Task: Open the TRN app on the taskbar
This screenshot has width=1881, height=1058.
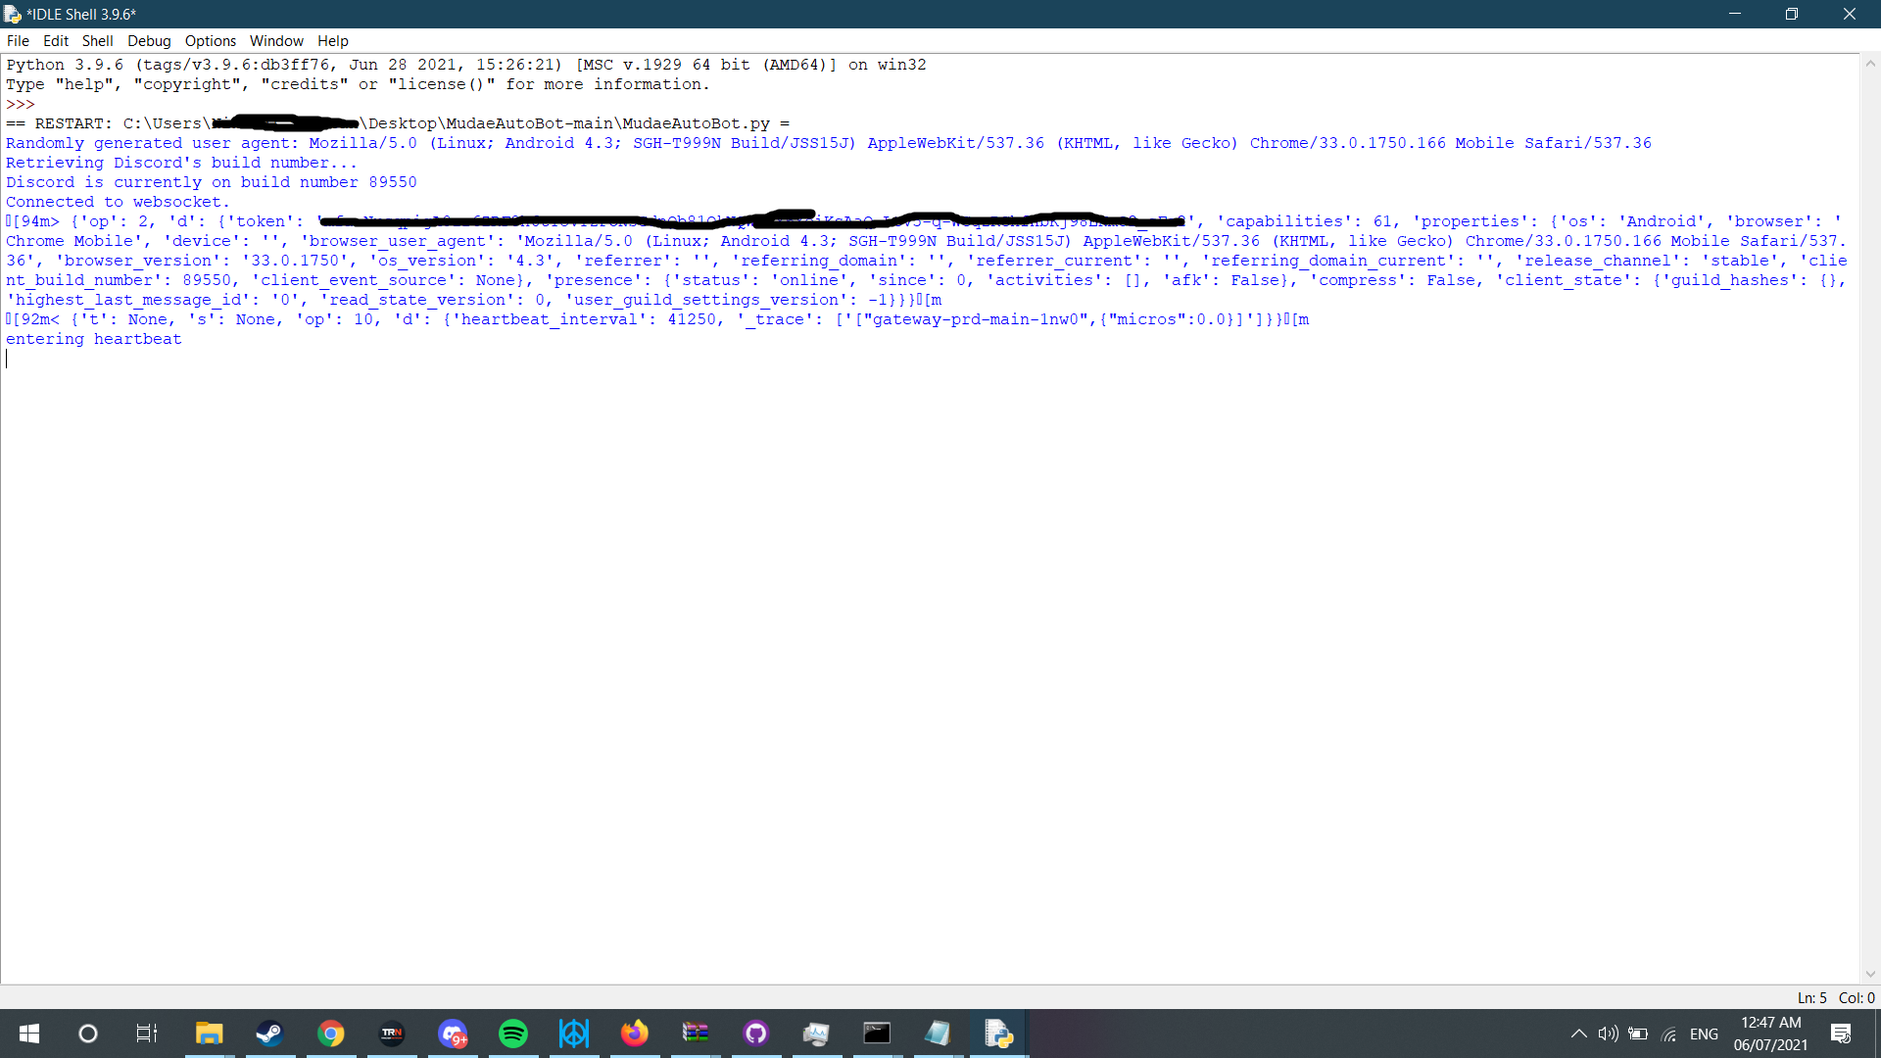Action: point(392,1034)
